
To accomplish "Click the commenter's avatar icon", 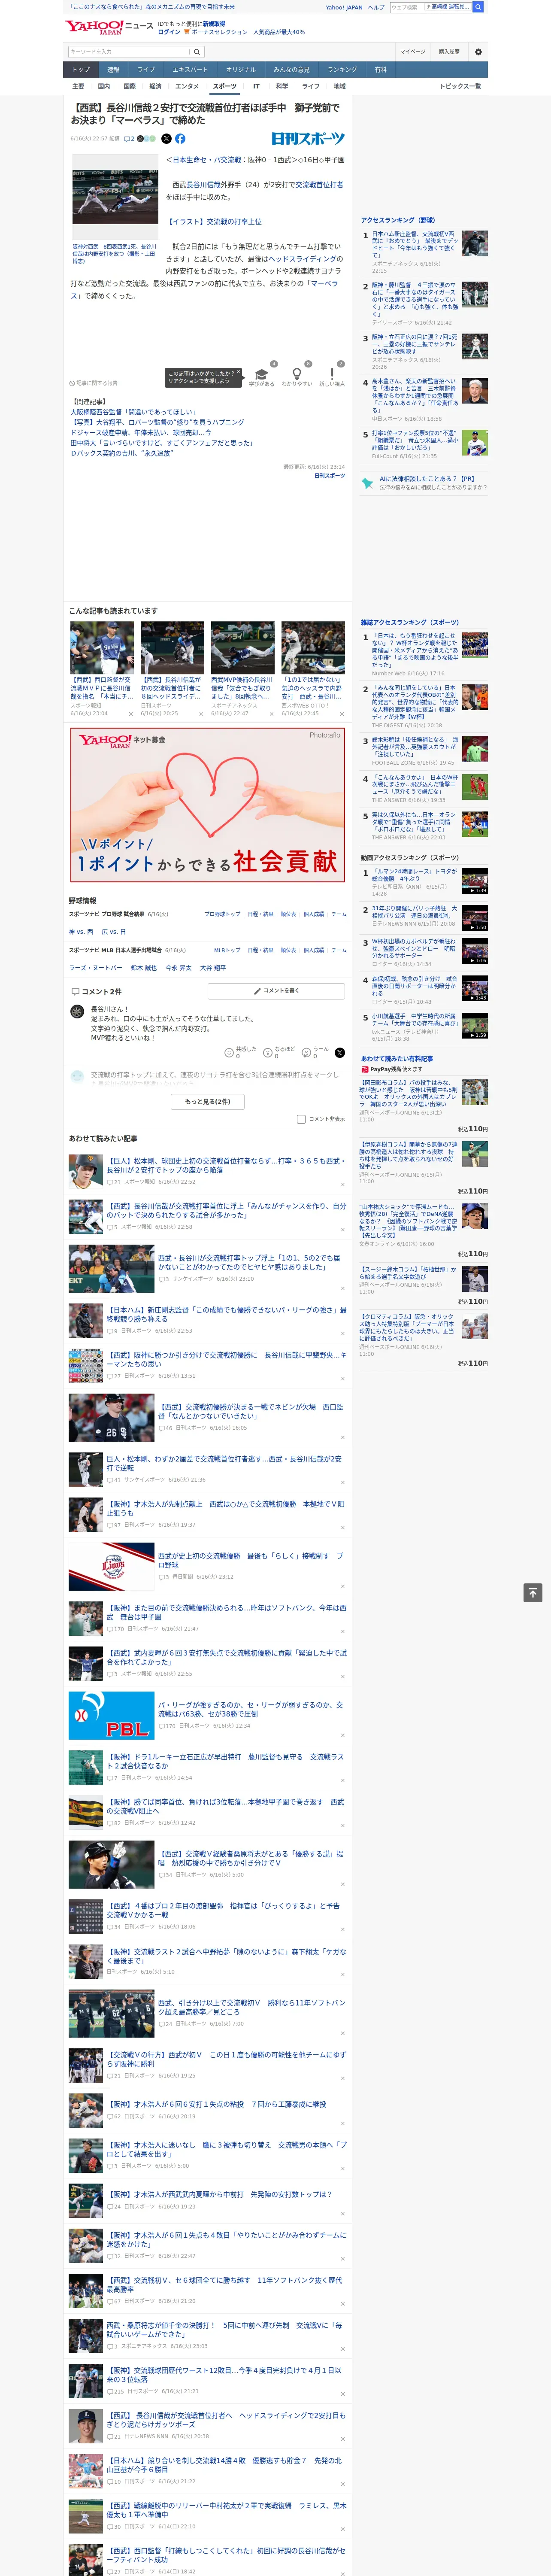I will [77, 1012].
